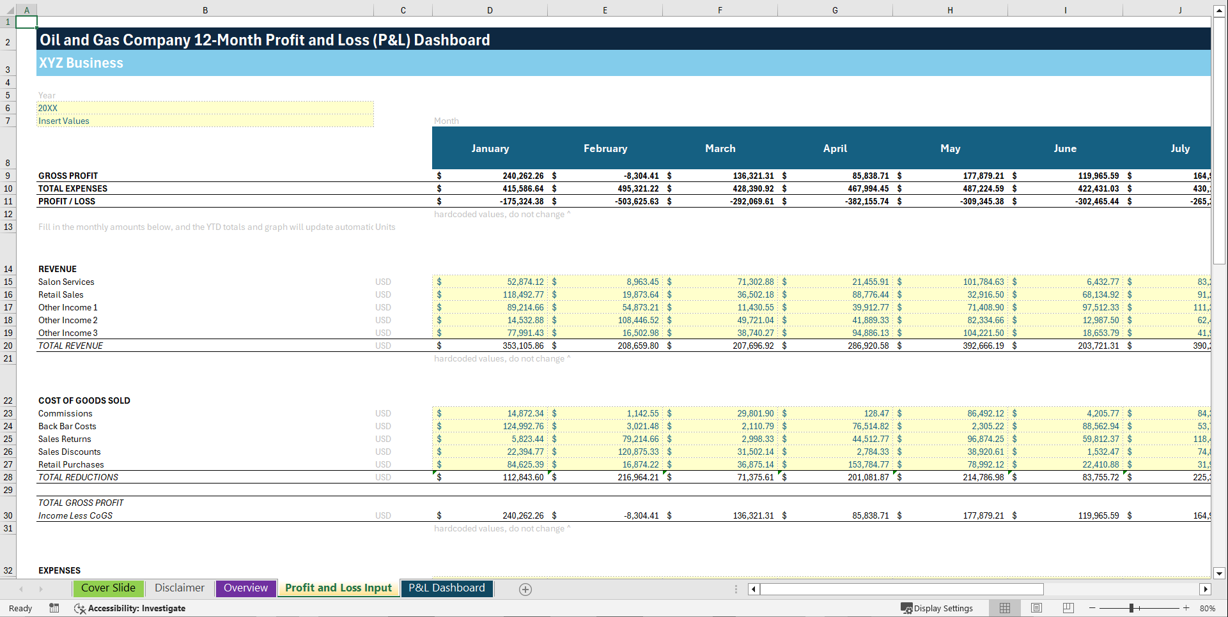The width and height of the screenshot is (1228, 617).
Task: Select row 9 header
Action: click(8, 176)
